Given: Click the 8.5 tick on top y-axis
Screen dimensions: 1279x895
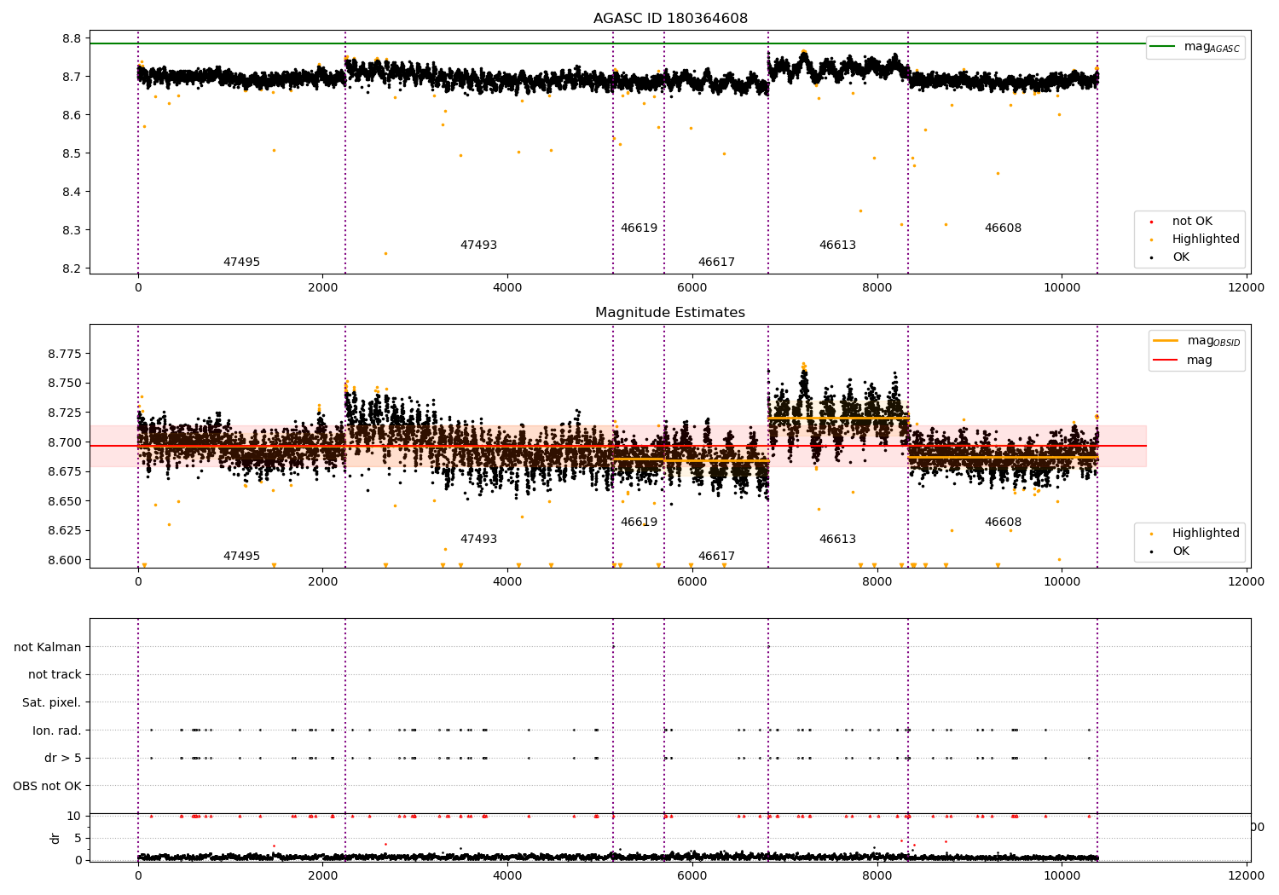Looking at the screenshot, I should pyautogui.click(x=72, y=153).
